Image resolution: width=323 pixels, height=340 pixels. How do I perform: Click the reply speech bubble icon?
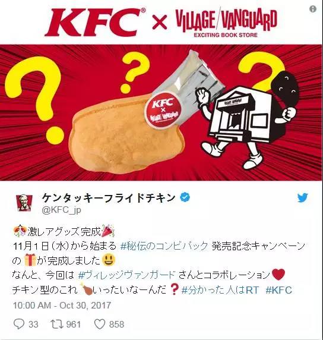click(x=19, y=324)
